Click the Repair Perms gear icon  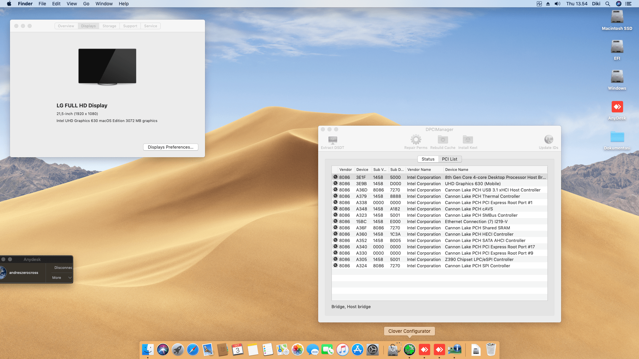(416, 140)
